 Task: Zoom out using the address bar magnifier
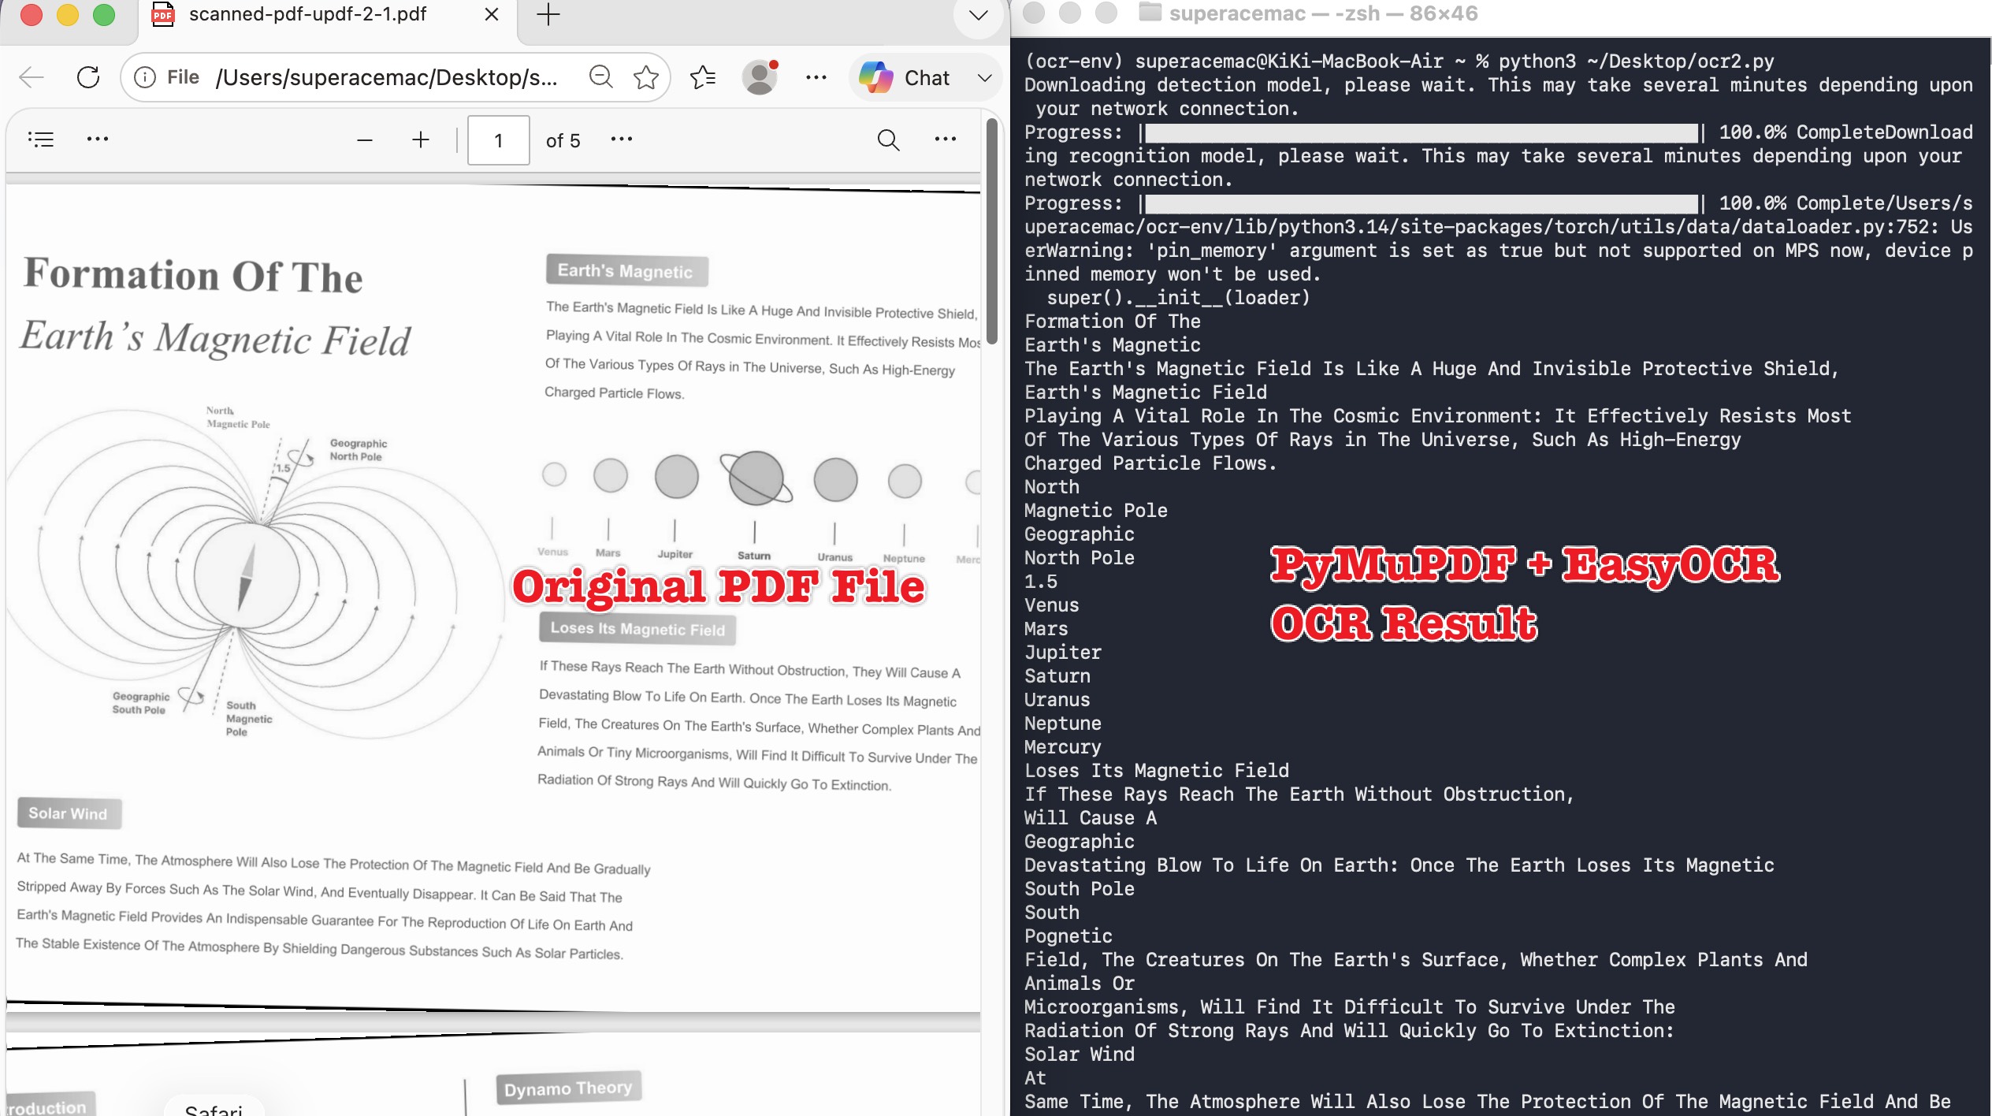tap(601, 77)
